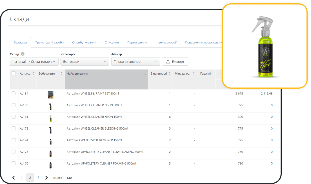Sort by Зображення column arrows icon
This screenshot has width=311, height=184.
click(61, 74)
